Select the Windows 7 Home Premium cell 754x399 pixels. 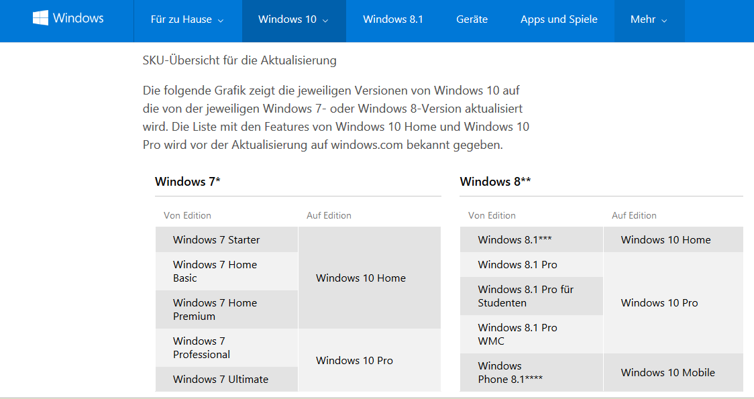pyautogui.click(x=227, y=310)
